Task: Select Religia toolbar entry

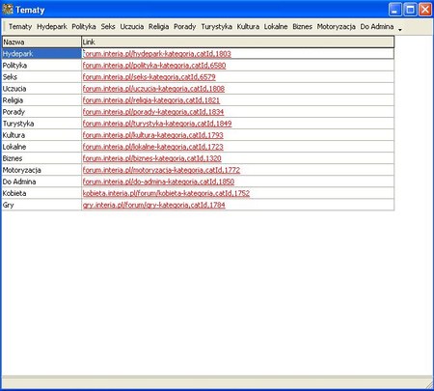Action: pos(158,27)
